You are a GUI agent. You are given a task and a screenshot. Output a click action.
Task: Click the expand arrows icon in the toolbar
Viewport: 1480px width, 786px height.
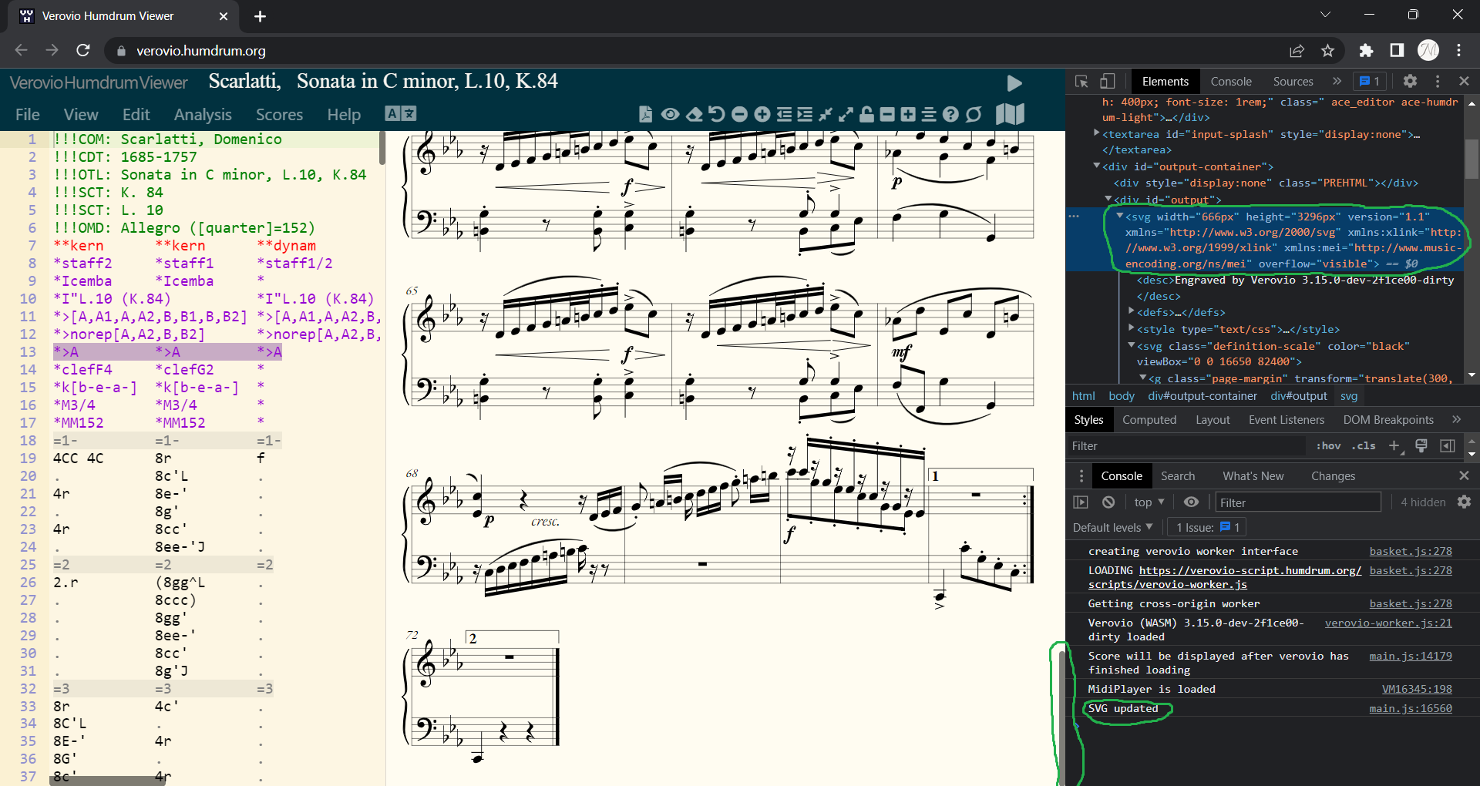click(846, 114)
